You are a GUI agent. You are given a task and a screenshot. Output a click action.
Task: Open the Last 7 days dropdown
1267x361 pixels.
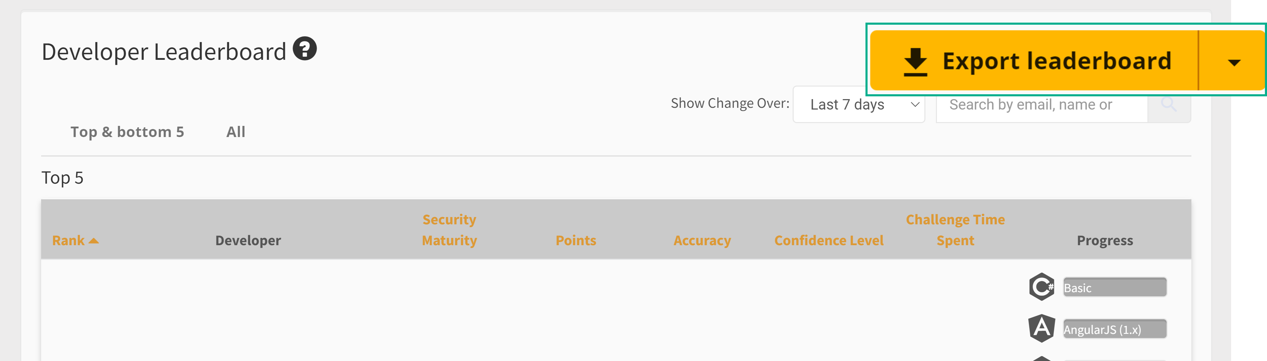pyautogui.click(x=859, y=104)
